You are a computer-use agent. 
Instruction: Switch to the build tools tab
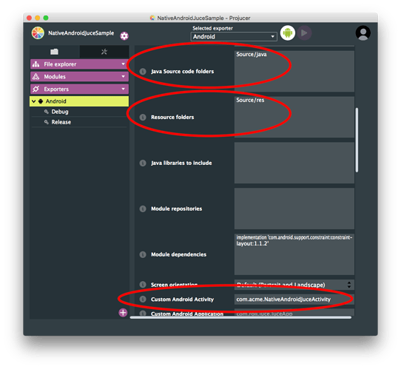click(104, 52)
